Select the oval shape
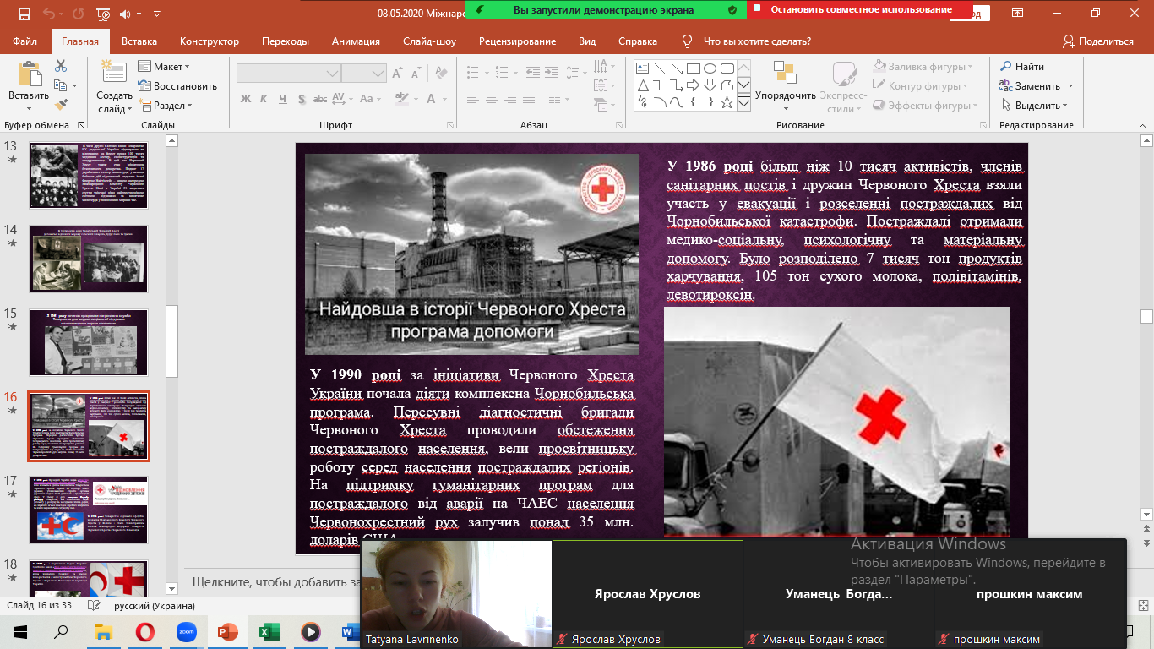The image size is (1154, 649). (710, 68)
